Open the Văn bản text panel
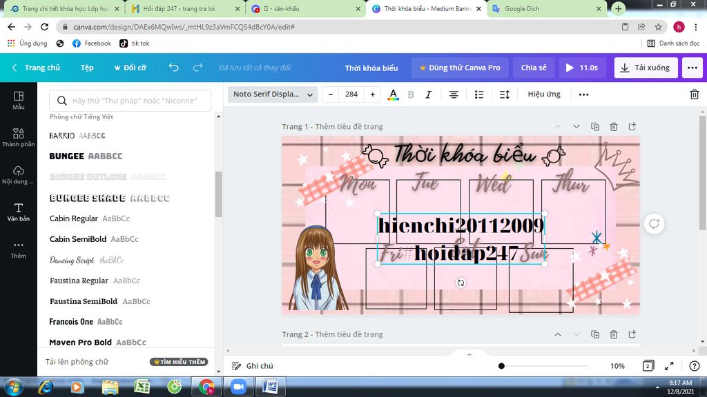This screenshot has width=707, height=397. tap(19, 212)
